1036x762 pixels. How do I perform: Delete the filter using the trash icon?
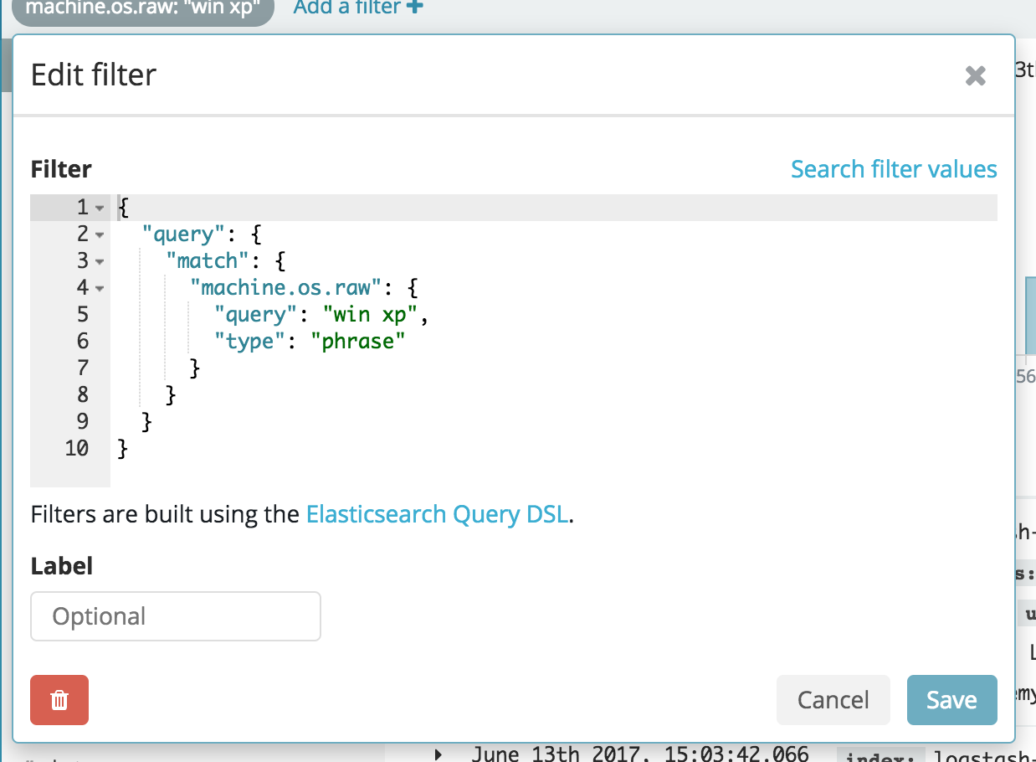coord(59,700)
